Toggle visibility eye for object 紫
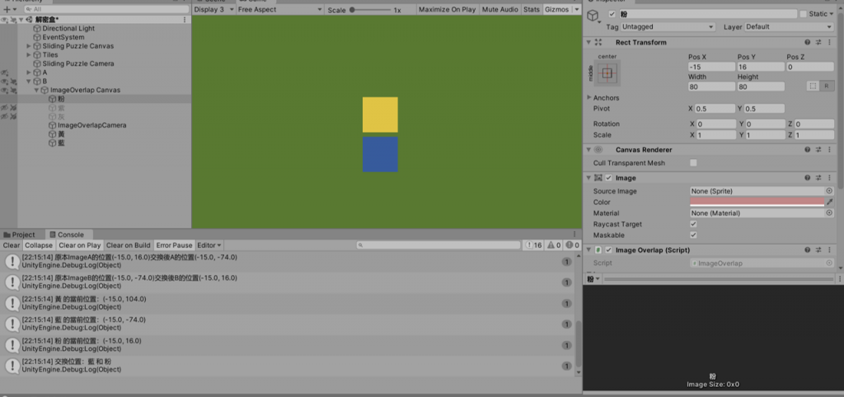Image resolution: width=844 pixels, height=397 pixels. tap(4, 108)
